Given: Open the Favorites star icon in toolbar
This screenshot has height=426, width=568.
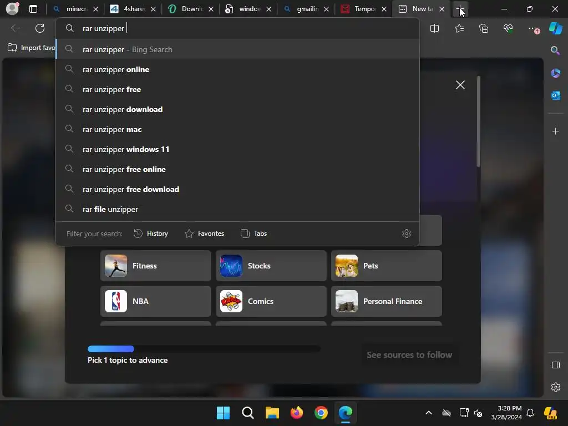Looking at the screenshot, I should pos(459,28).
